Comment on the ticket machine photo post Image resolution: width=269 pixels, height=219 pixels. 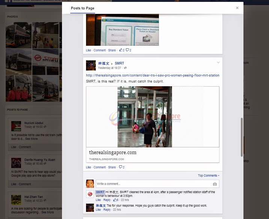(100, 50)
